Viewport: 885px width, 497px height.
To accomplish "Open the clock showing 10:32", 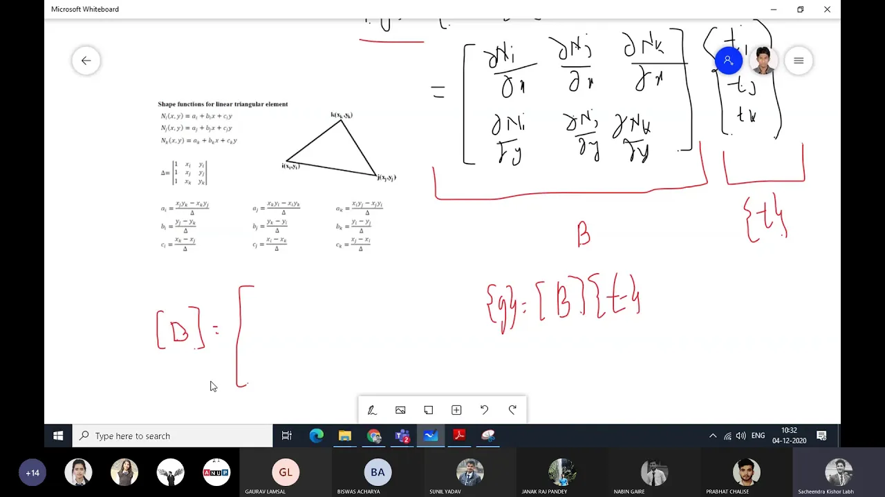I will (789, 436).
